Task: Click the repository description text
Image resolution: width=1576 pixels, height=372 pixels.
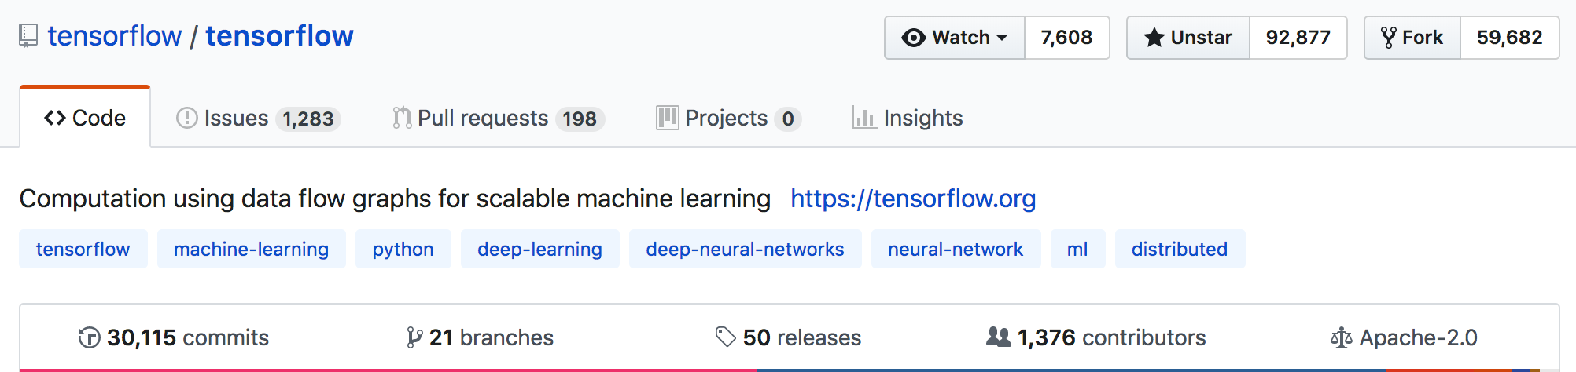Action: [395, 199]
